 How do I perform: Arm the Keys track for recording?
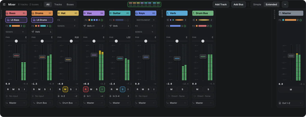[x=138, y=89]
